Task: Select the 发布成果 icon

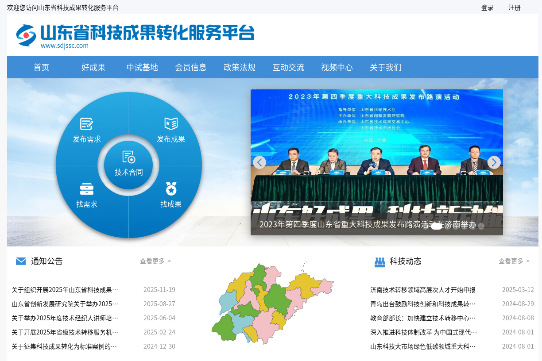Action: pos(170,124)
